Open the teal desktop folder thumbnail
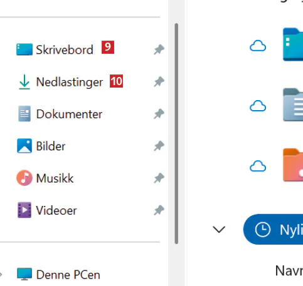The width and height of the screenshot is (303, 286). pyautogui.click(x=293, y=44)
